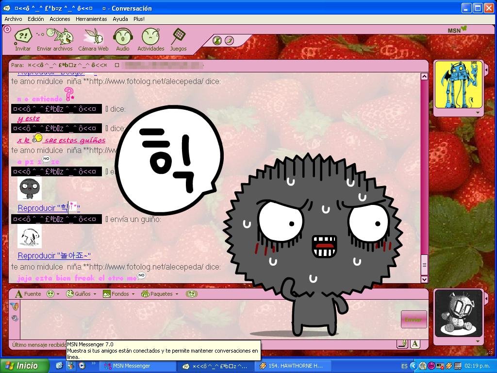497x373 pixels.
Task: Open the Fondos backgrounds button
Action: (x=116, y=294)
